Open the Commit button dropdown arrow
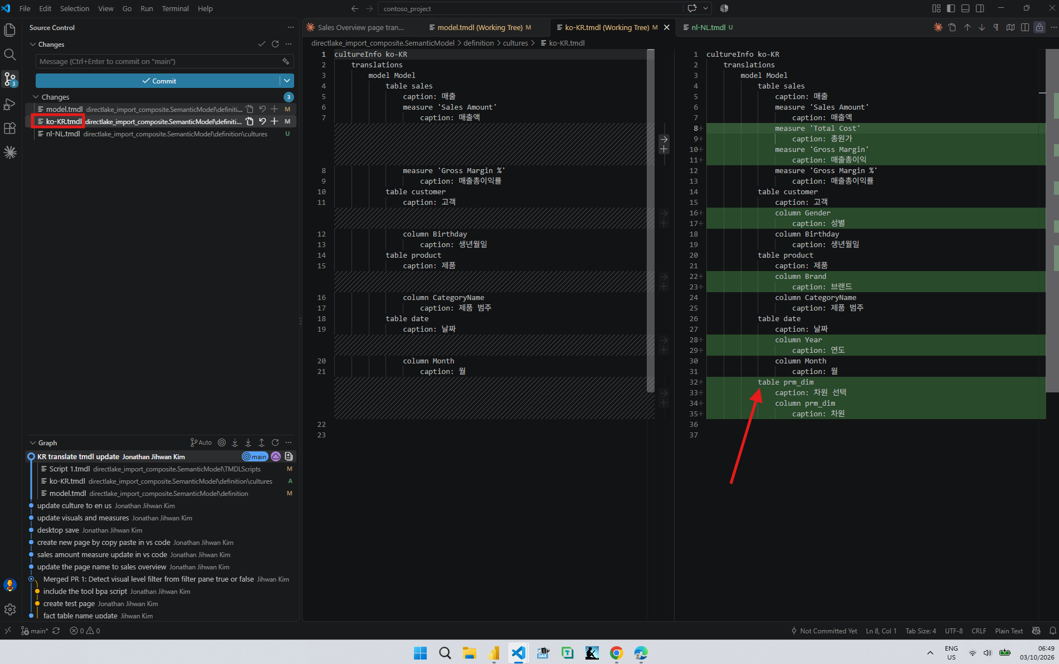 point(287,81)
